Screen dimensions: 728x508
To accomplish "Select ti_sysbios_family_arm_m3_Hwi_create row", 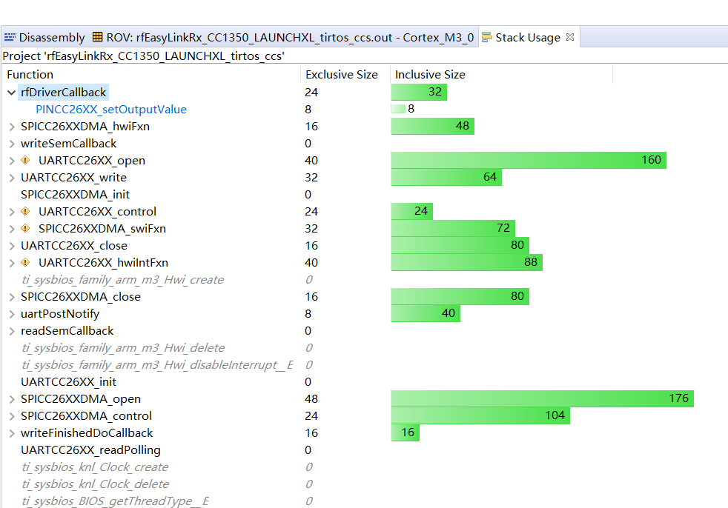I will pos(122,280).
